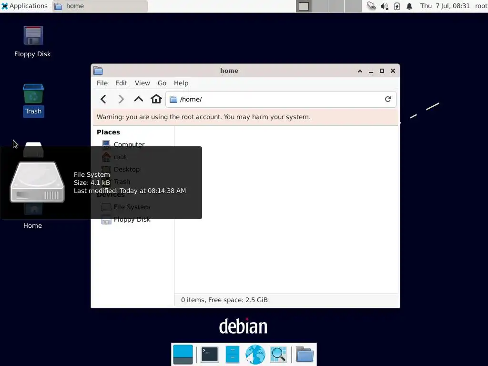The height and width of the screenshot is (366, 488).
Task: Click the /home/ location bar
Action: click(281, 99)
